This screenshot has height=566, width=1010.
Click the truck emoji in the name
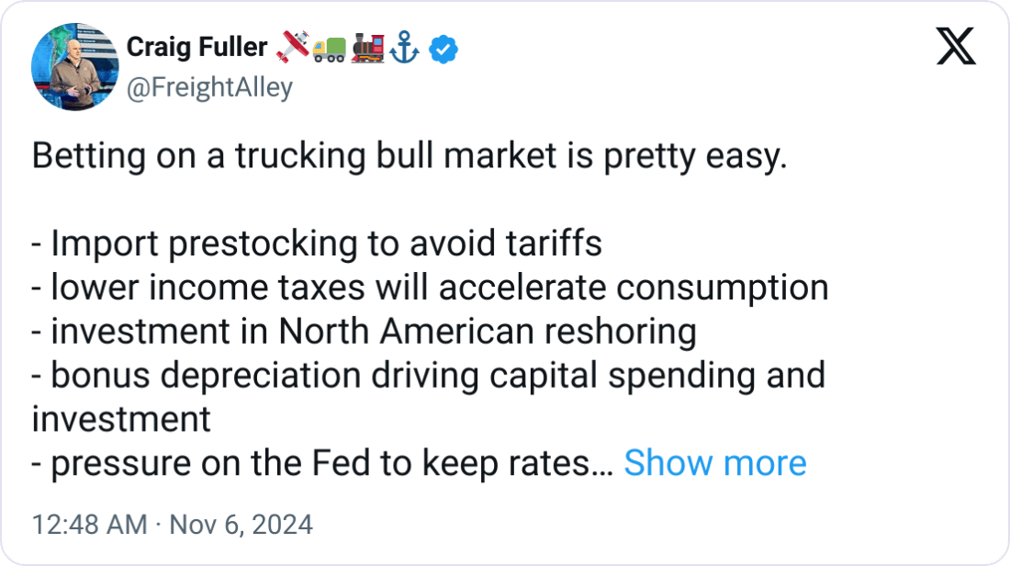(330, 48)
